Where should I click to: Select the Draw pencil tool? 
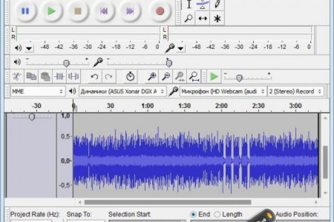[x=218, y=4]
